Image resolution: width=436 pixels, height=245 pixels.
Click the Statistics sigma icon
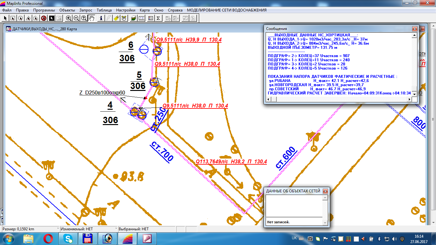pos(158,18)
